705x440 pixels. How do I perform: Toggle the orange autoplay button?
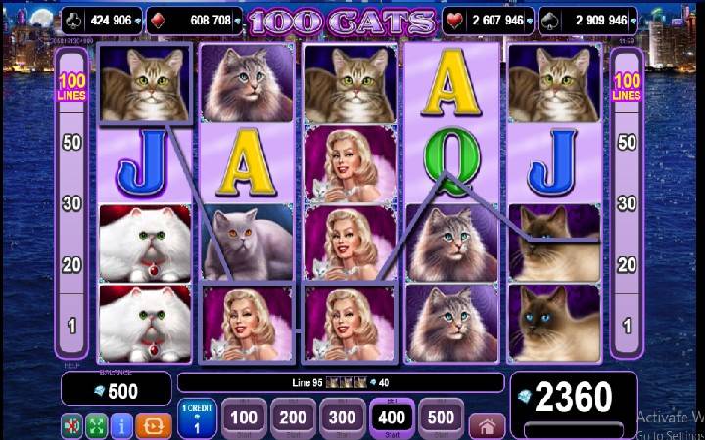tap(154, 424)
